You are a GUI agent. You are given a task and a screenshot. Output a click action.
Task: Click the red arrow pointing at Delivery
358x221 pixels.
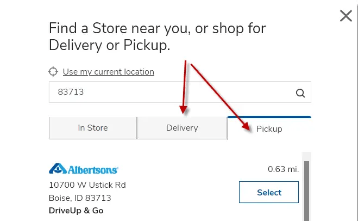pyautogui.click(x=184, y=87)
